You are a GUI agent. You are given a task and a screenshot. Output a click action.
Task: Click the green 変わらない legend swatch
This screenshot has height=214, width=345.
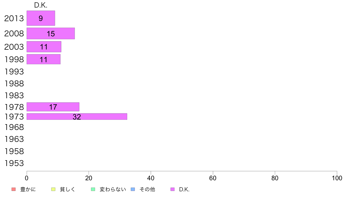click(93, 189)
